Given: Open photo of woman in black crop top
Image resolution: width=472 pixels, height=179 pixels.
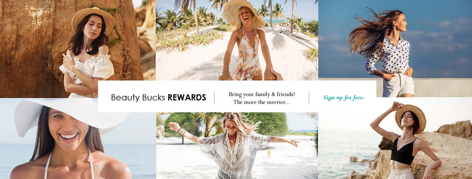Looking at the screenshot, I should [395, 138].
